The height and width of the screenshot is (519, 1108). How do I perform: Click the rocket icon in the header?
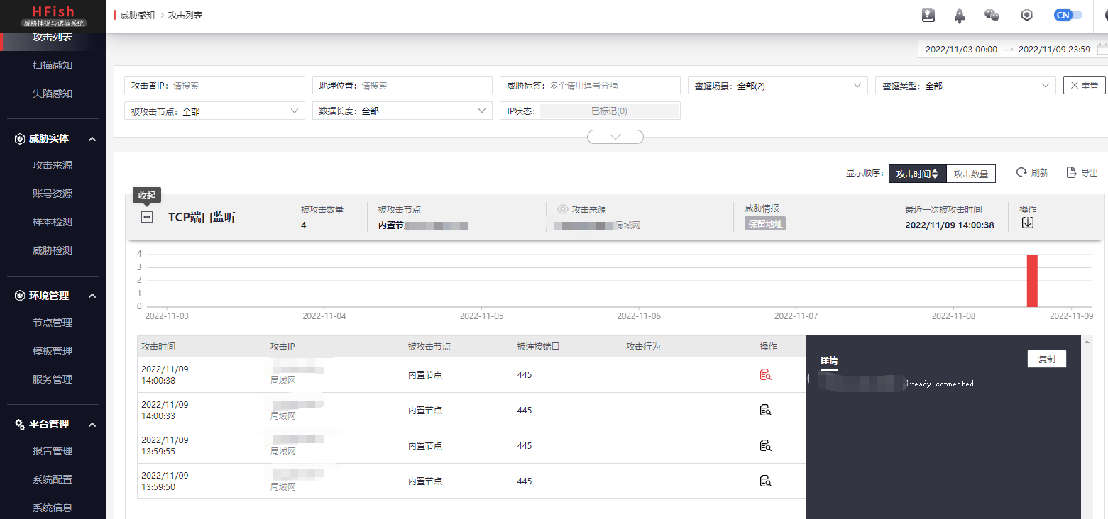pyautogui.click(x=960, y=15)
